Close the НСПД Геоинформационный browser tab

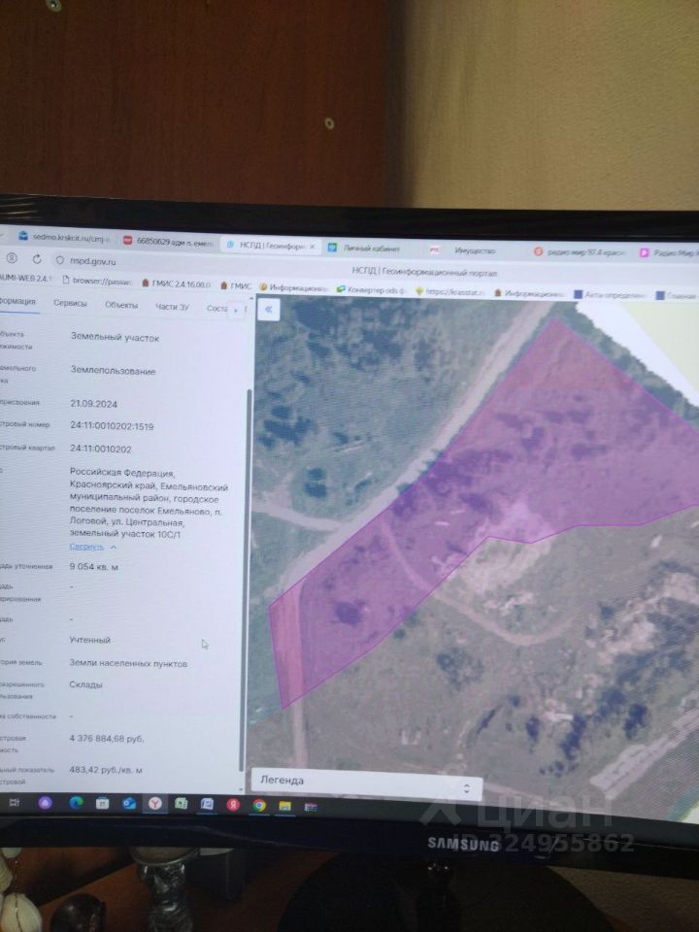[312, 246]
